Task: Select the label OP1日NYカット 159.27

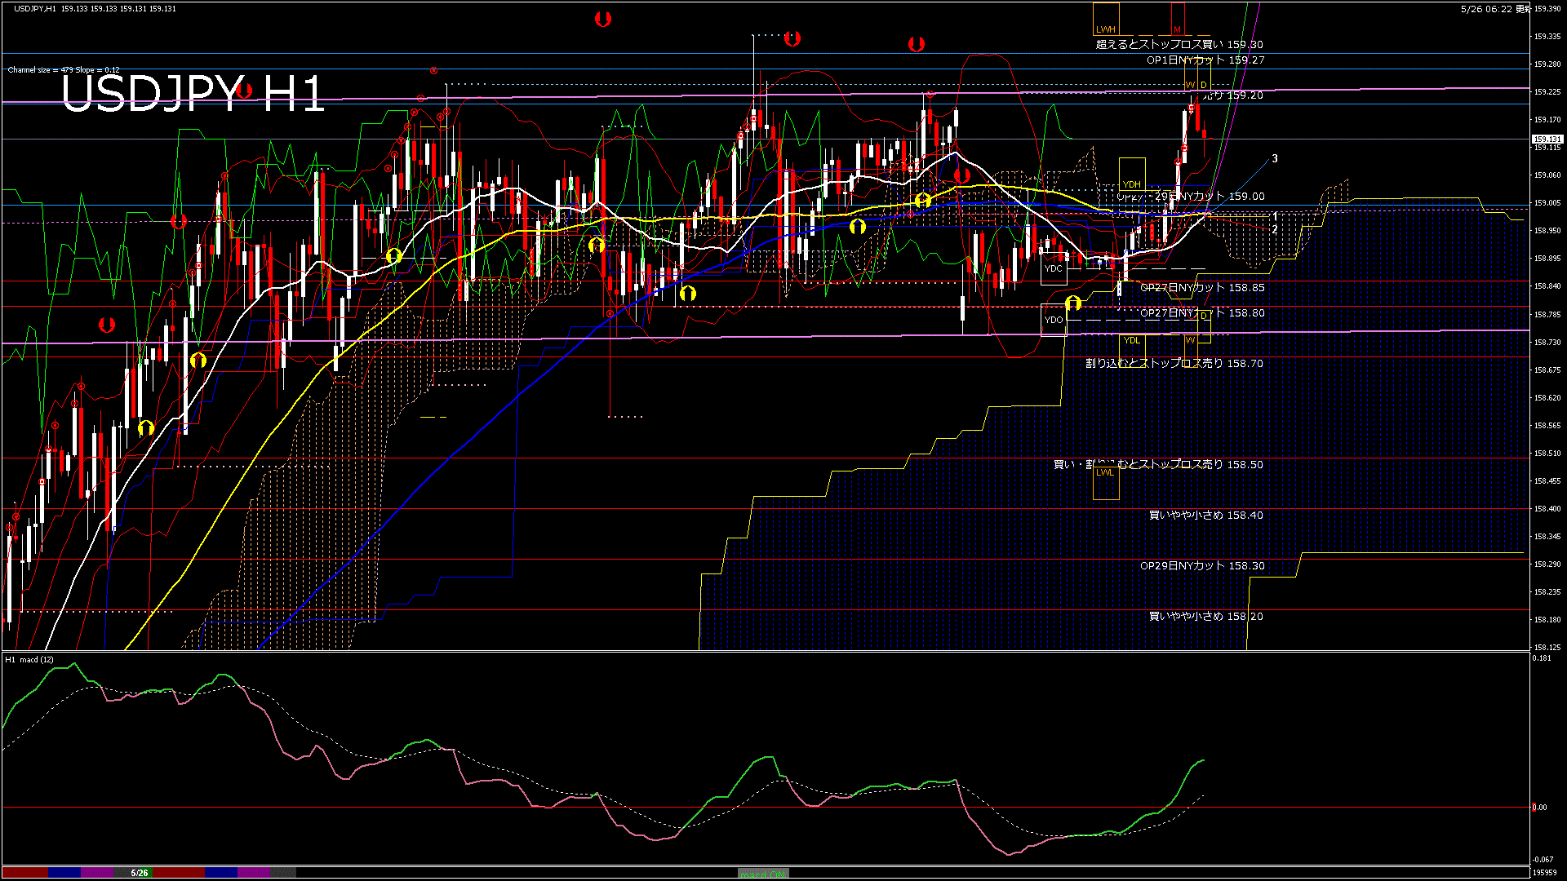Action: [x=1205, y=60]
